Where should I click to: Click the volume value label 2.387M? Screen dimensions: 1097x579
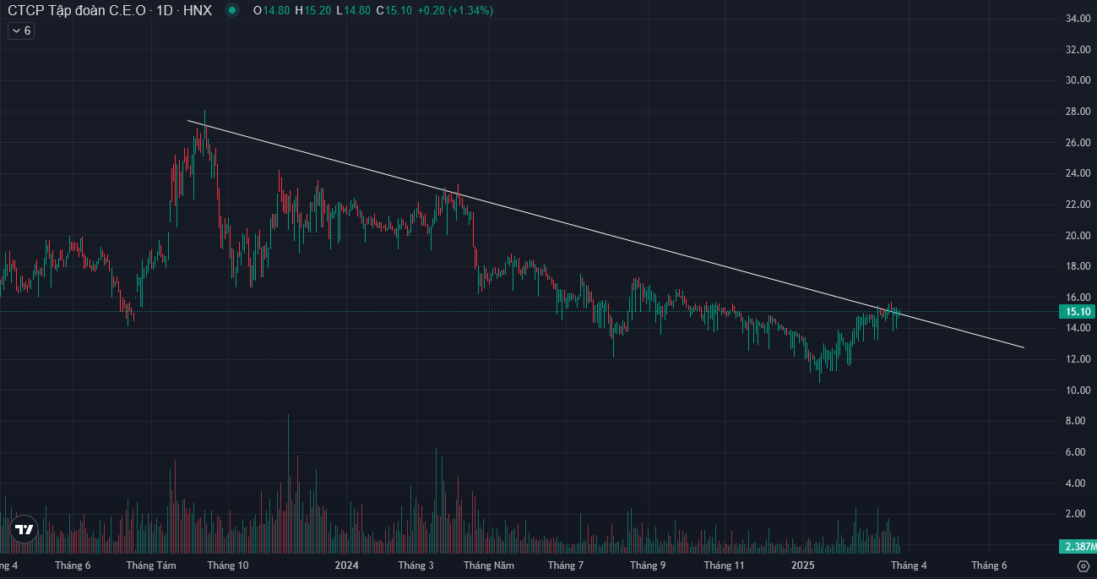[x=1078, y=546]
